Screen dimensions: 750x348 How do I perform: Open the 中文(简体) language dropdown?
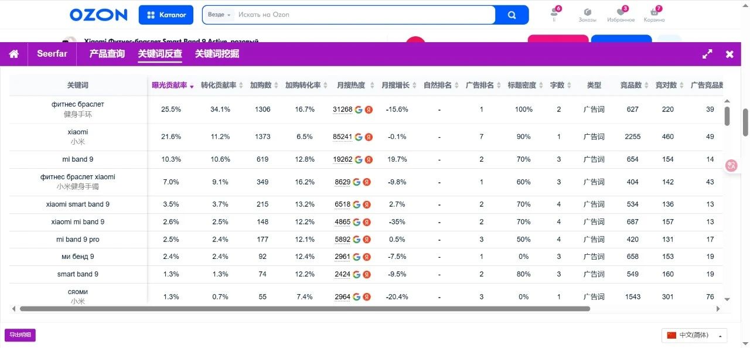694,335
